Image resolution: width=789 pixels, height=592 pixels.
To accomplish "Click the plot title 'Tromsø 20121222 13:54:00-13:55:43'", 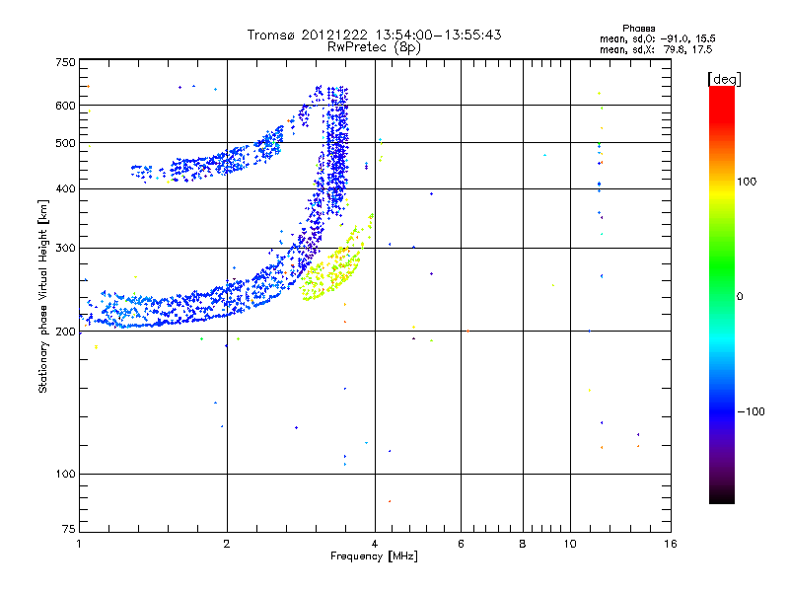I will [x=374, y=35].
